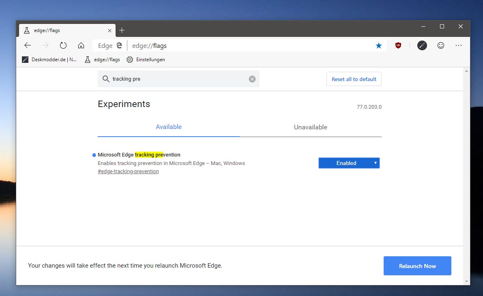Open the home page icon
This screenshot has height=296, width=483.
81,45
